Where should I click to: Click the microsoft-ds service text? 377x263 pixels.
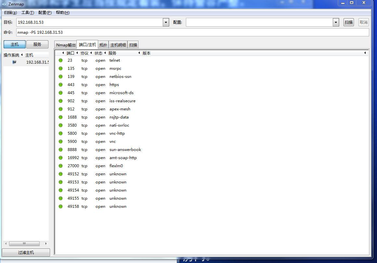tap(122, 93)
